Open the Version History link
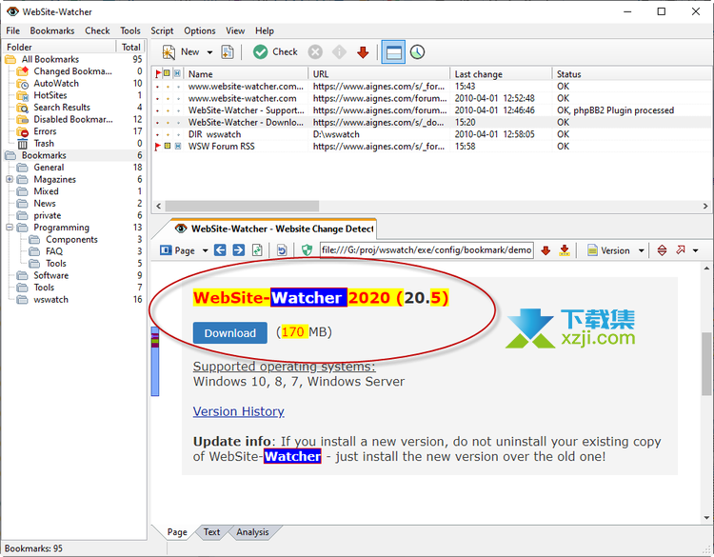 [x=239, y=411]
